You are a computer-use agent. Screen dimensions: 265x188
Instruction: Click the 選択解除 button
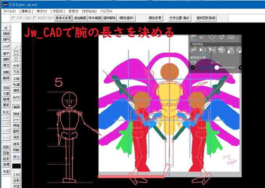coord(110,18)
